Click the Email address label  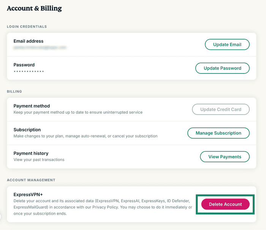click(x=28, y=41)
